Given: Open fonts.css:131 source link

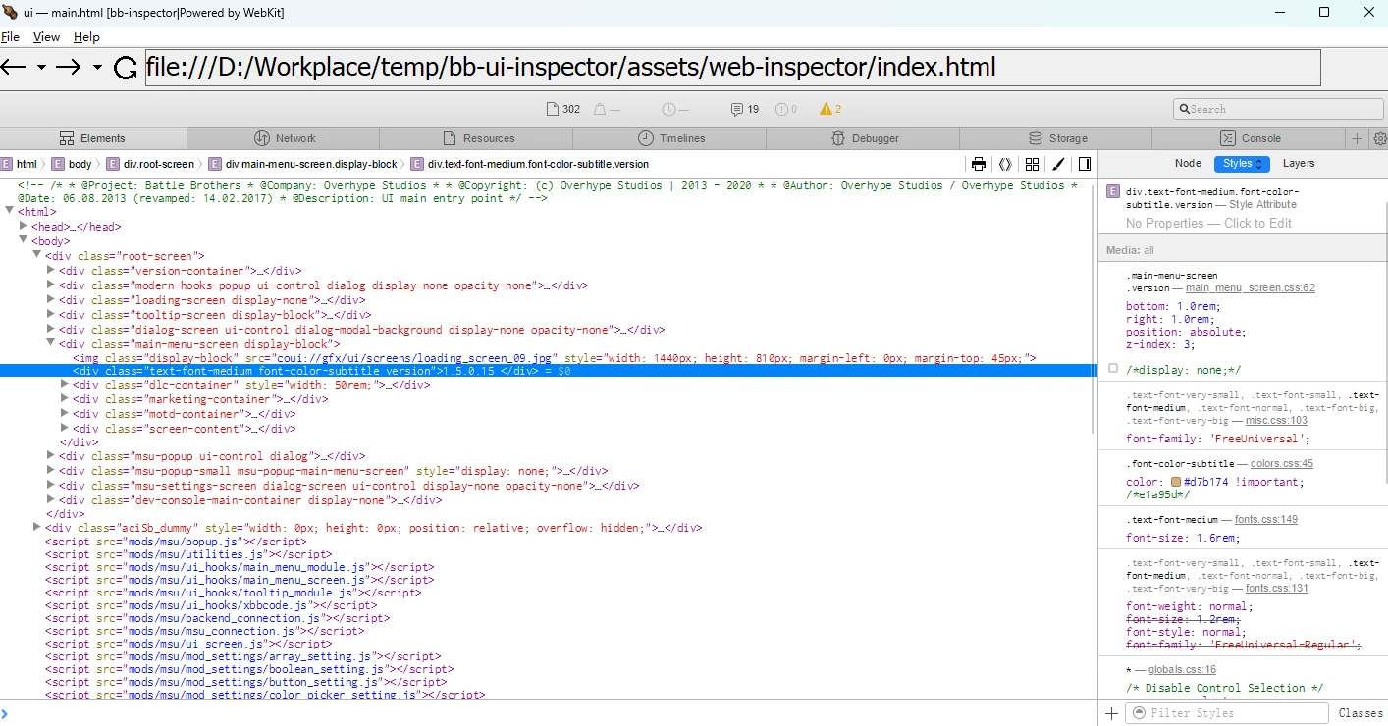Looking at the screenshot, I should tap(1277, 588).
